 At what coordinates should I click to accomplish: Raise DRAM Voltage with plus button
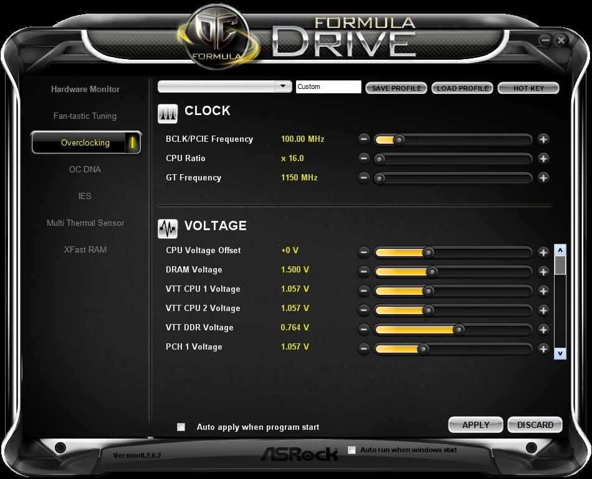pos(543,271)
